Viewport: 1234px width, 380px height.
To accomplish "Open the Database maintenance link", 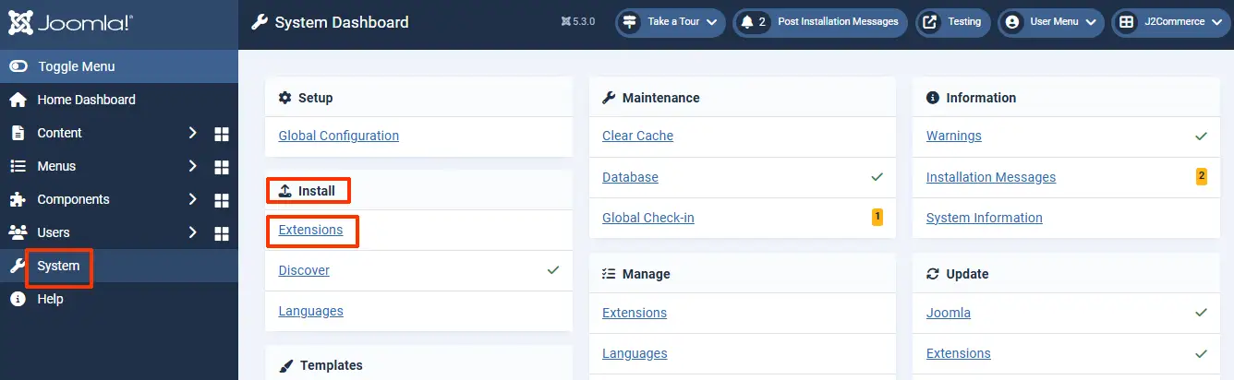I will [630, 177].
